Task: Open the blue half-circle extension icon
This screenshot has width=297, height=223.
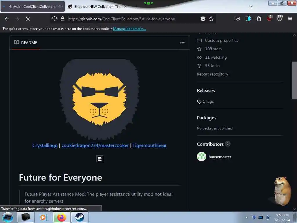Action: [248, 19]
